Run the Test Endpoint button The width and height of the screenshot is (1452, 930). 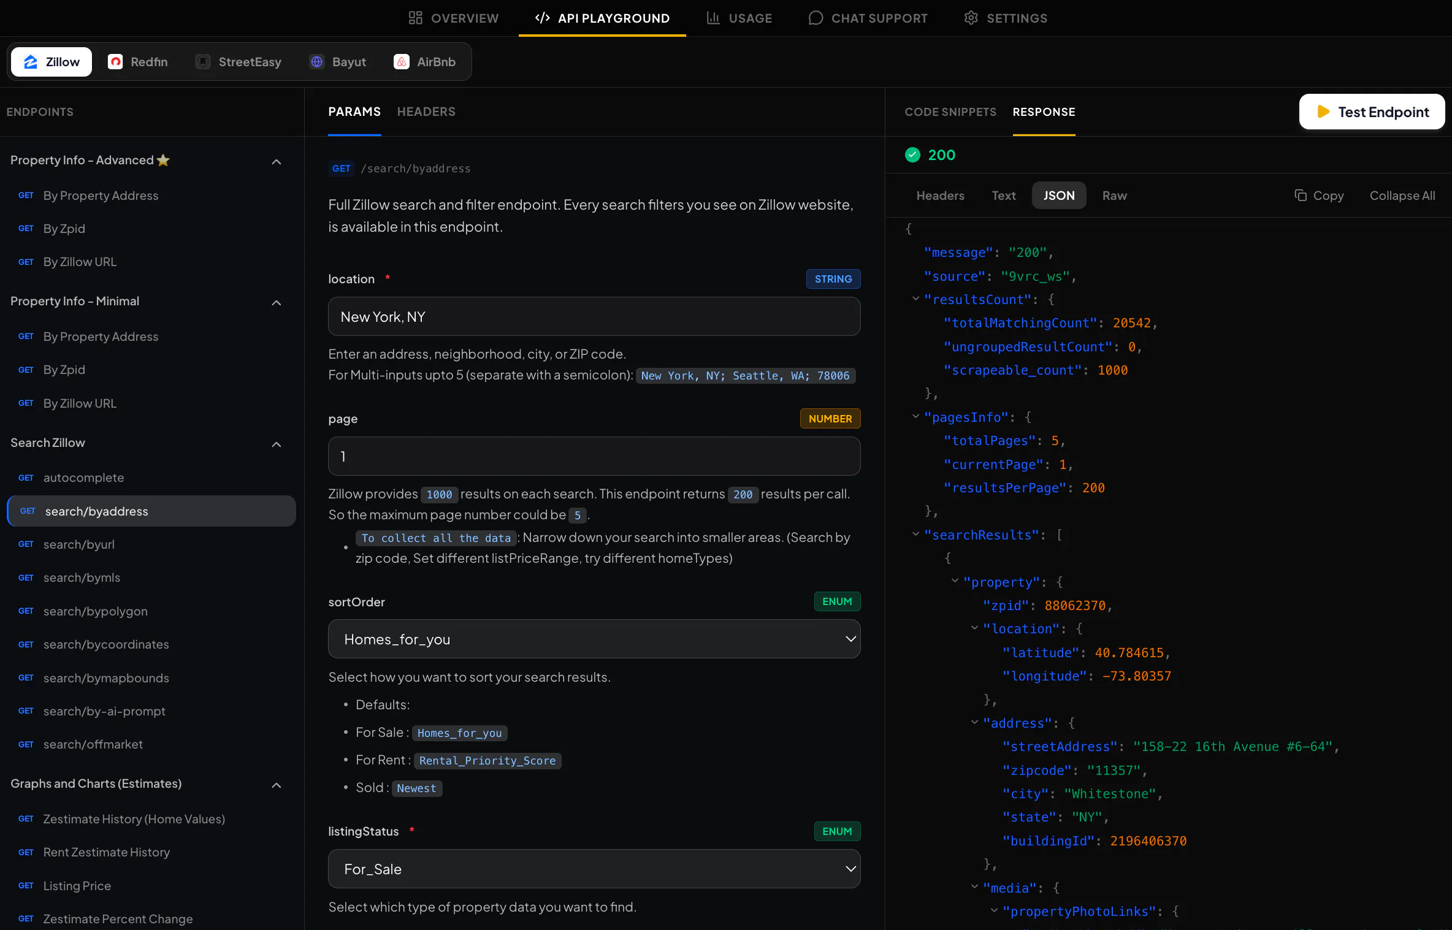pyautogui.click(x=1372, y=112)
